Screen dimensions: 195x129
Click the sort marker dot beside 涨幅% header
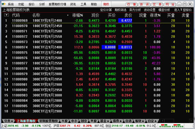pyautogui.click(x=68, y=15)
